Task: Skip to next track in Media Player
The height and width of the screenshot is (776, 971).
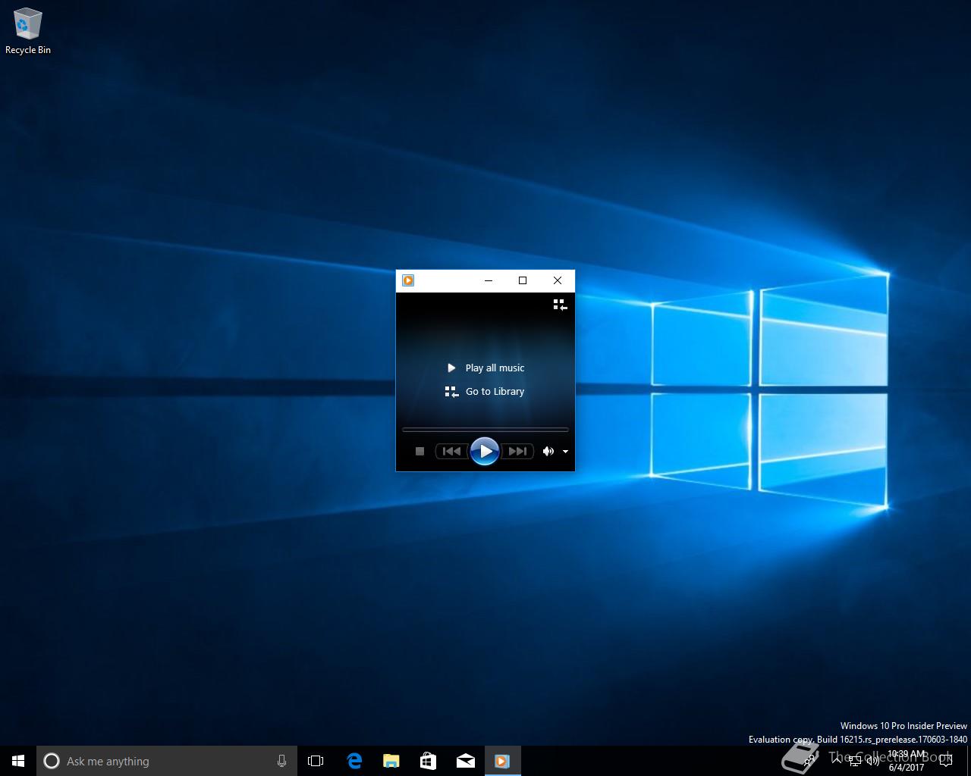Action: [517, 451]
